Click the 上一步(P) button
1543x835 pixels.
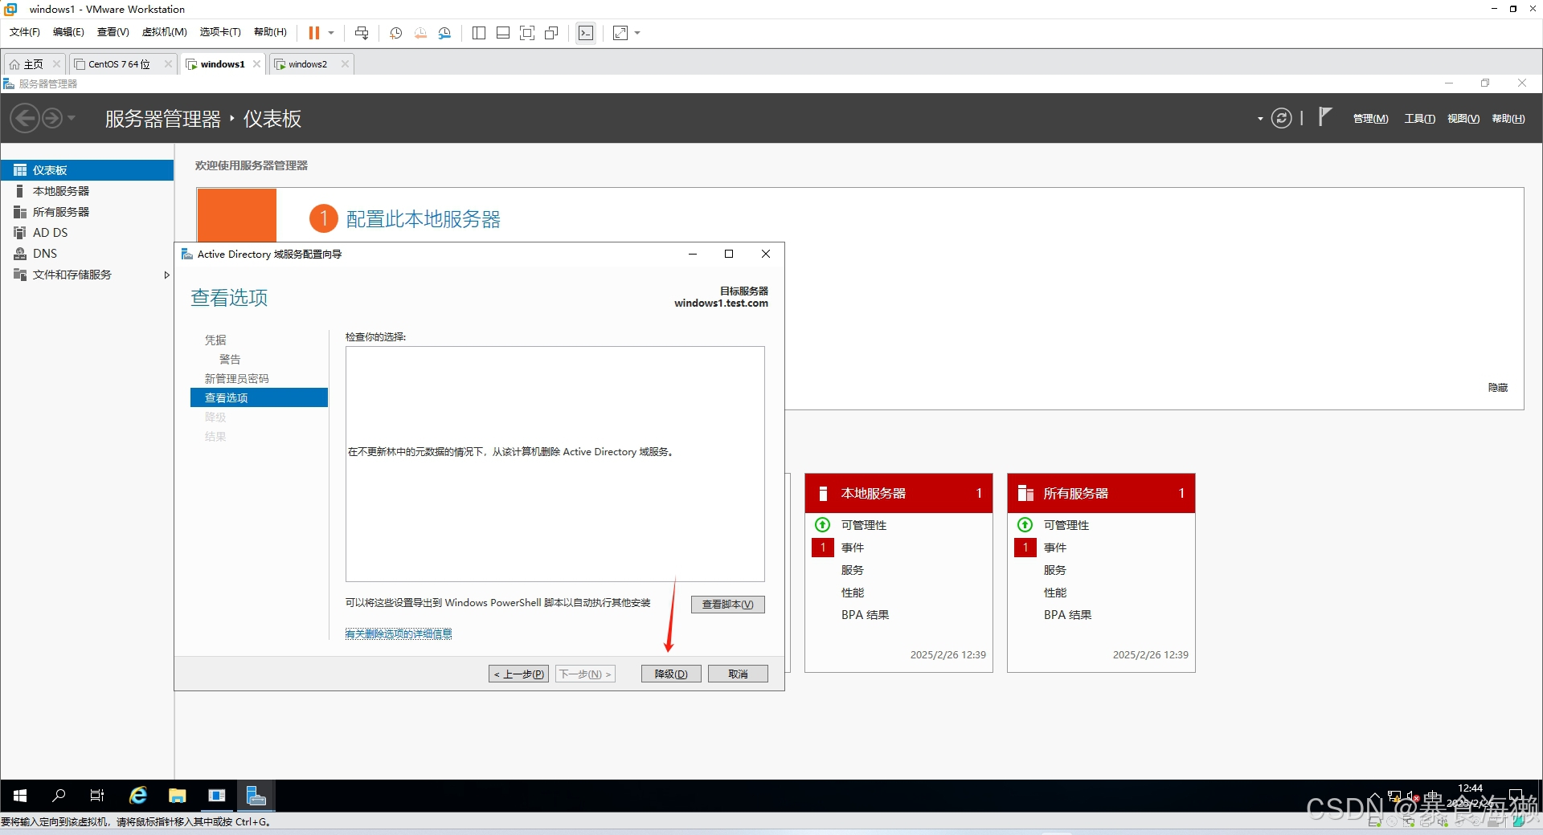pyautogui.click(x=518, y=674)
